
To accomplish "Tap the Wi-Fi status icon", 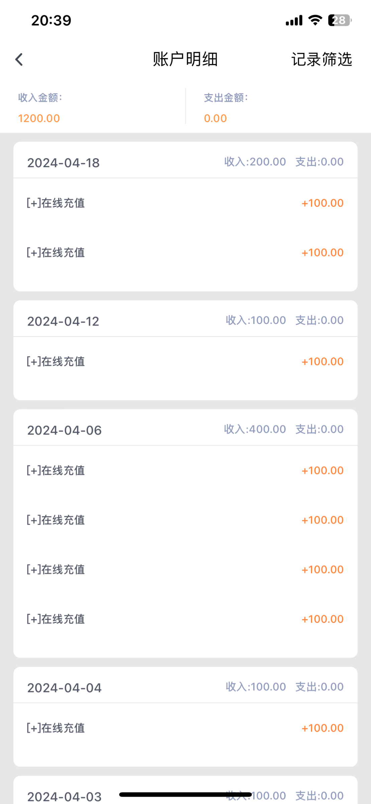I will point(315,20).
